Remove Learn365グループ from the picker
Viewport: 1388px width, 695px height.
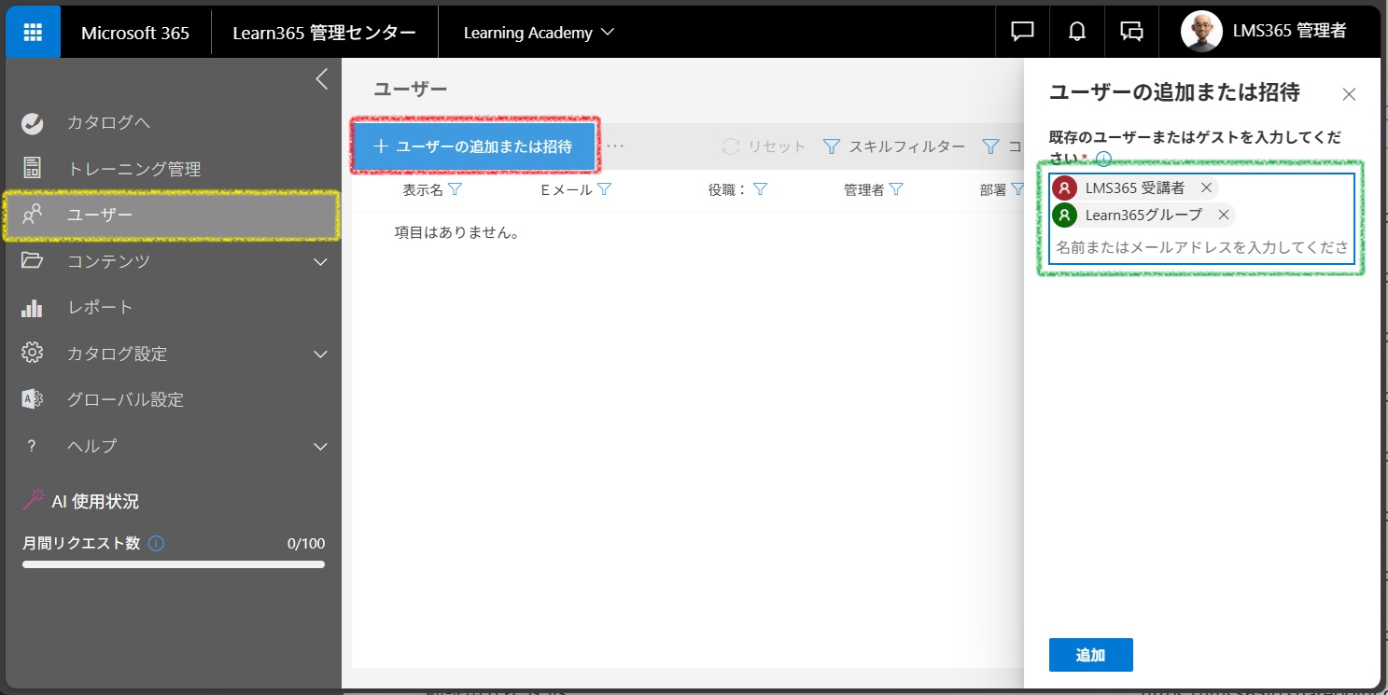1224,215
